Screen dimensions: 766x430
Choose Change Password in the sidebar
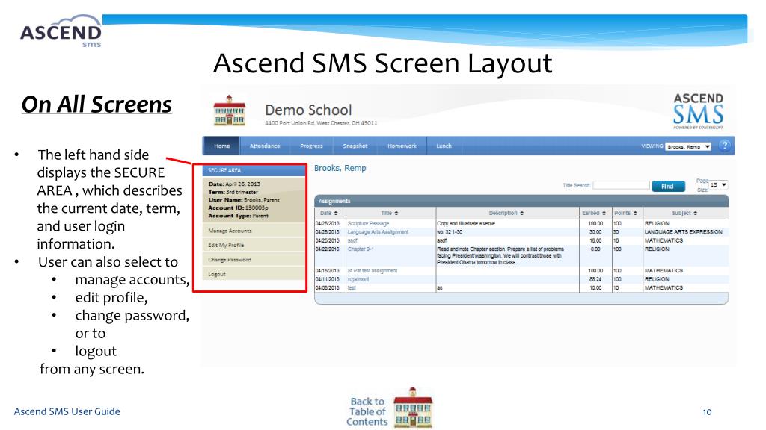click(254, 259)
